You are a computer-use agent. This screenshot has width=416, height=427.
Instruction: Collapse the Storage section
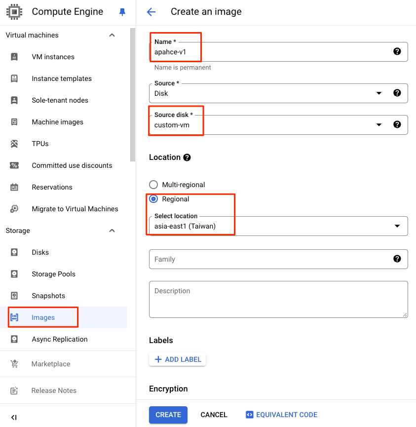[112, 231]
